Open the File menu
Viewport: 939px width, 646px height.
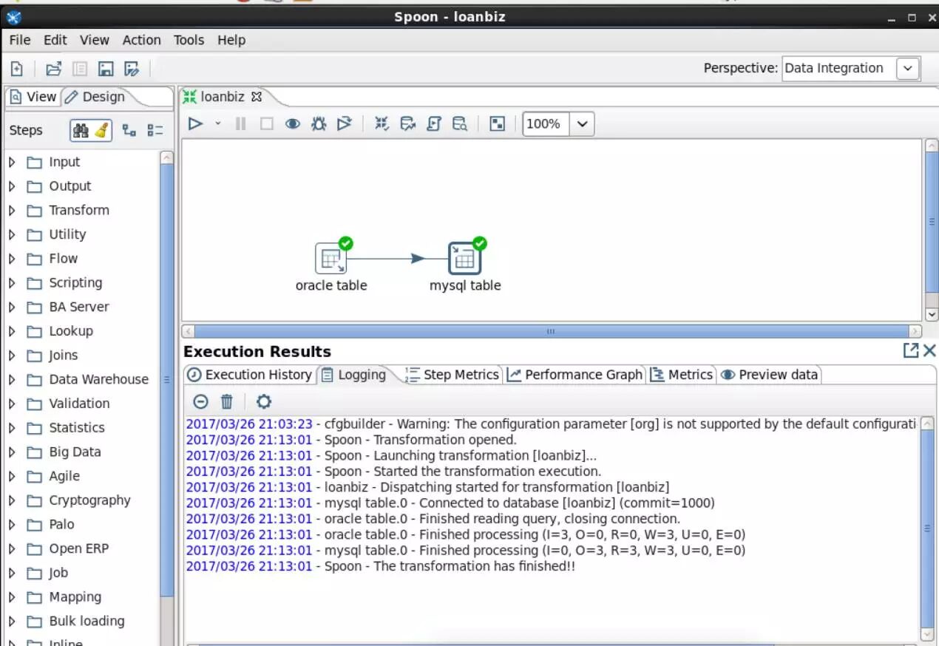pyautogui.click(x=20, y=40)
